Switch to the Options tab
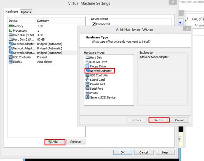 26,12
